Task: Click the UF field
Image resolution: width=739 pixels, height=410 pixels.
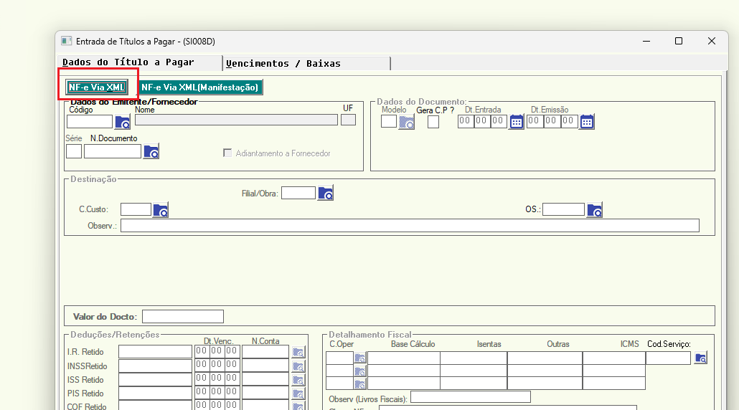Action: (348, 120)
